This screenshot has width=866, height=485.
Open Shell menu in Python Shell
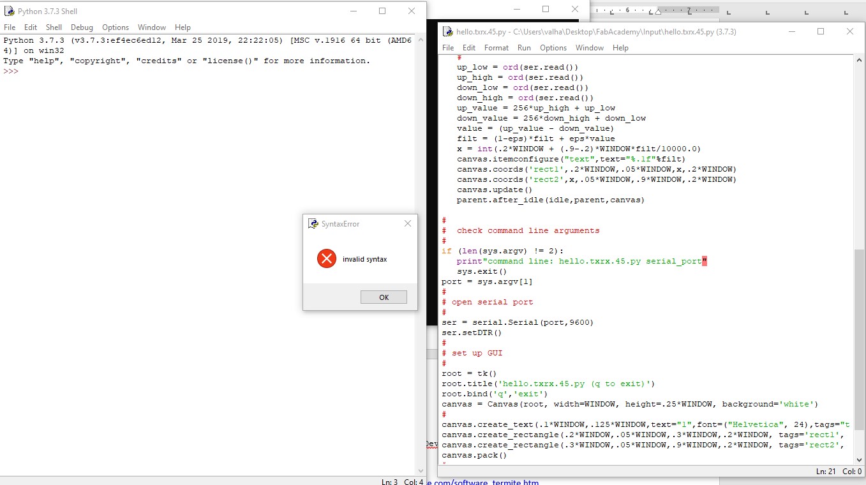point(54,27)
